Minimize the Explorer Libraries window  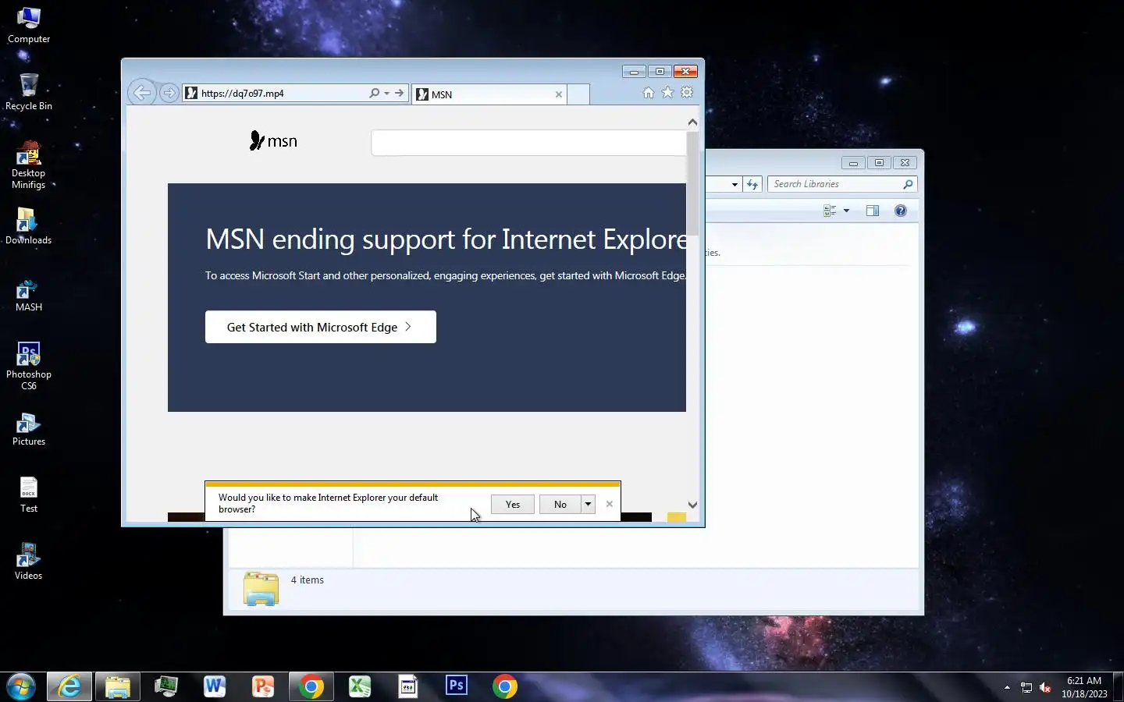[853, 162]
